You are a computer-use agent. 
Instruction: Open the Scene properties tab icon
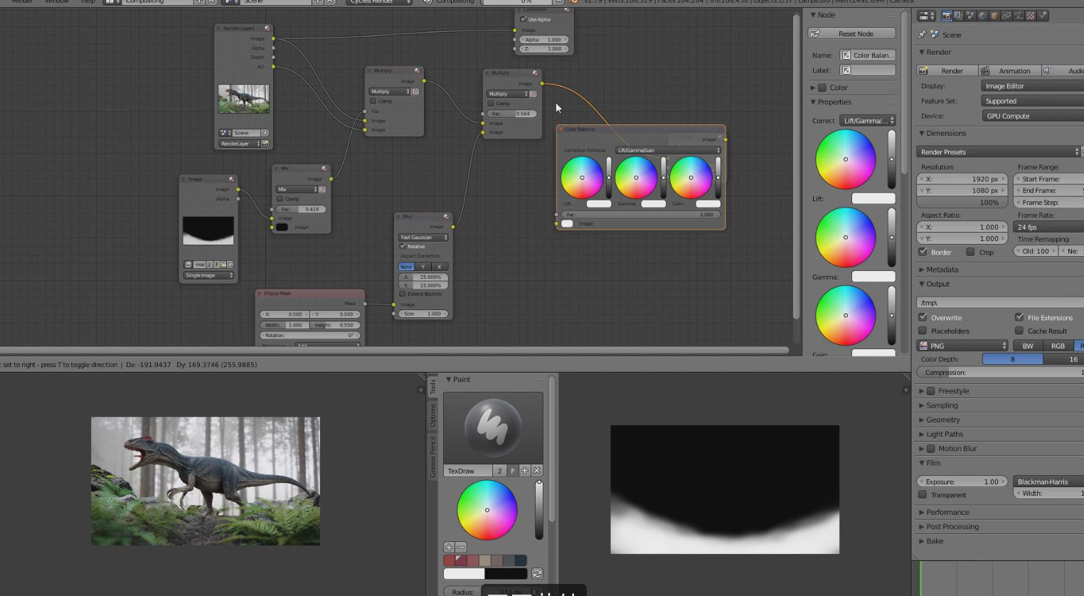970,16
